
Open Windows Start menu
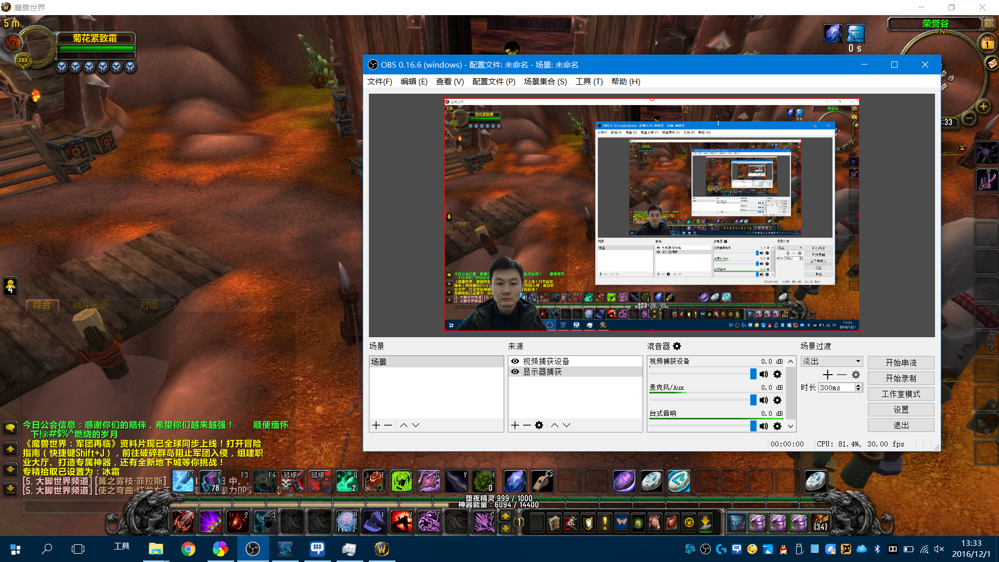pyautogui.click(x=15, y=549)
